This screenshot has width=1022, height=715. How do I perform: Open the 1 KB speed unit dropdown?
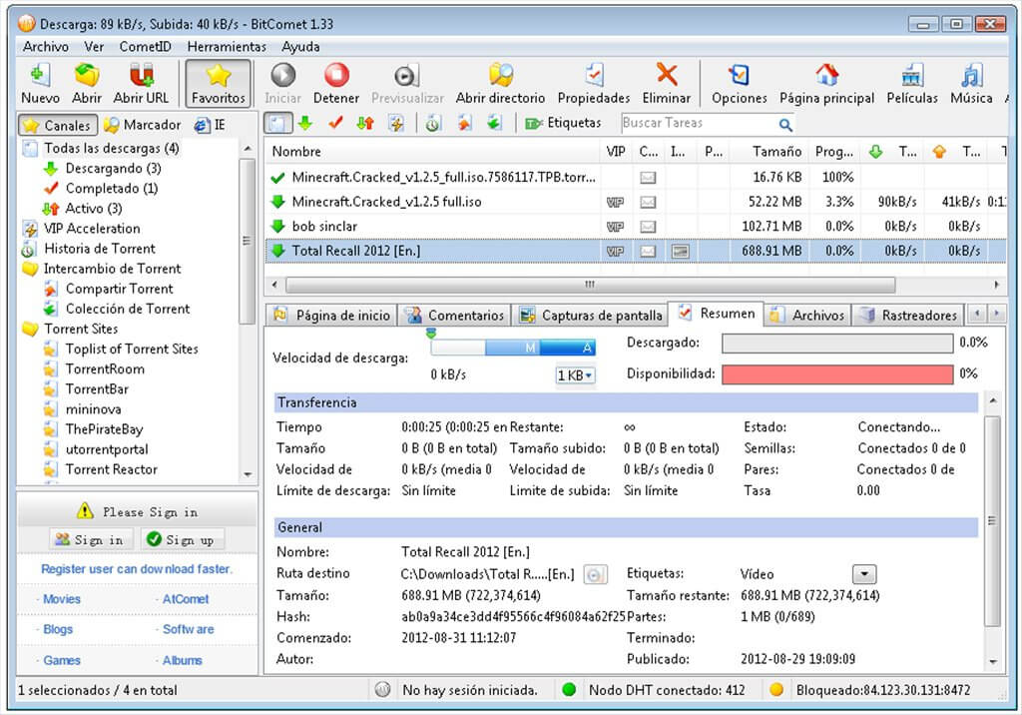[575, 375]
